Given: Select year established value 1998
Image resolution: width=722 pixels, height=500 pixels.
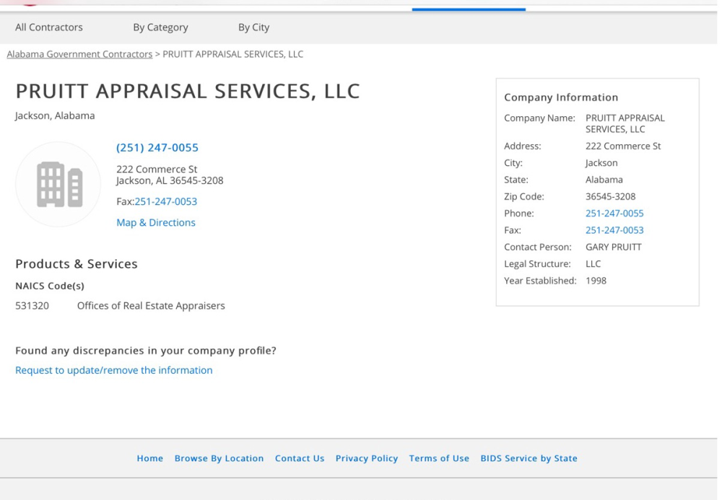Looking at the screenshot, I should tap(596, 281).
